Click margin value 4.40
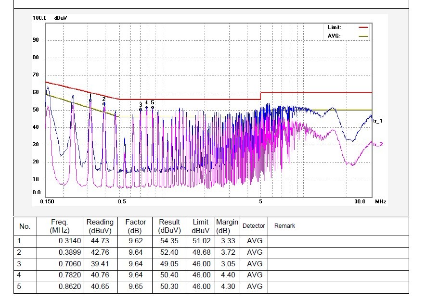 (228, 275)
